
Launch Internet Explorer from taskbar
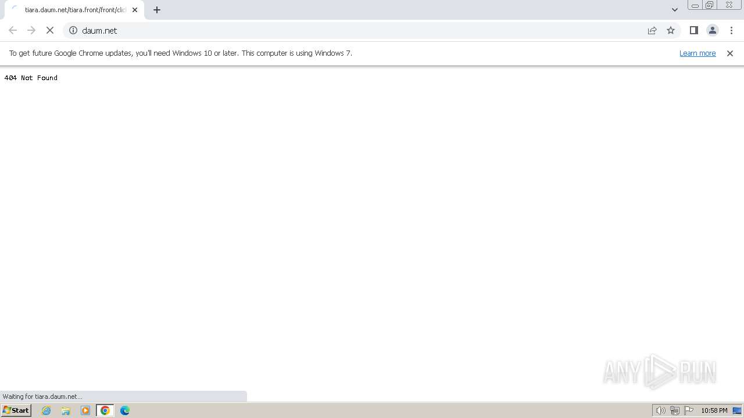point(46,410)
